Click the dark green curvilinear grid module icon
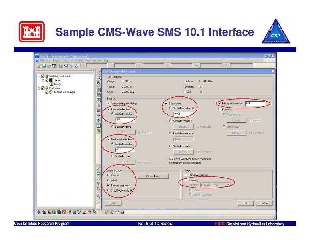This screenshot has width=310, height=240. pos(59,212)
